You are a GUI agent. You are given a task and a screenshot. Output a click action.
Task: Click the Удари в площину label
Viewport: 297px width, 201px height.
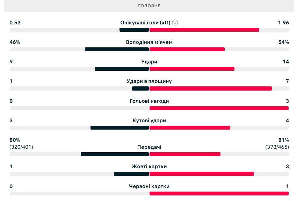149,81
